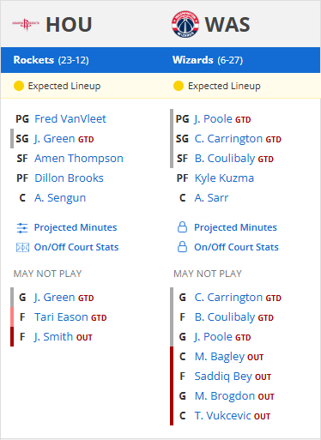Click the yellow Expected Lineup dot for Rockets
Viewport: 321px width, 440px height.
19,86
